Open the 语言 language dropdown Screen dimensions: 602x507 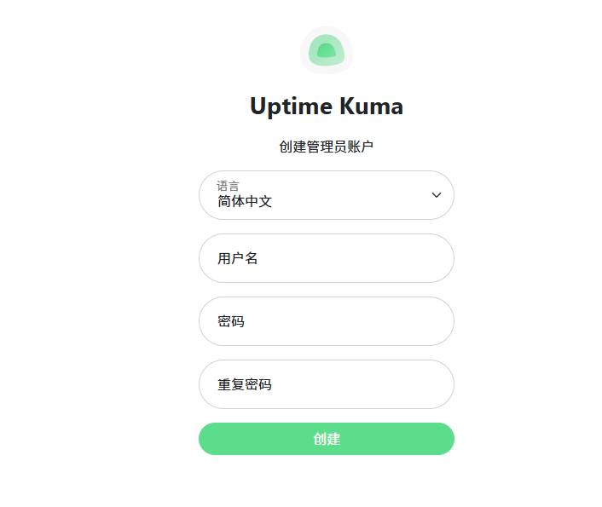point(327,195)
